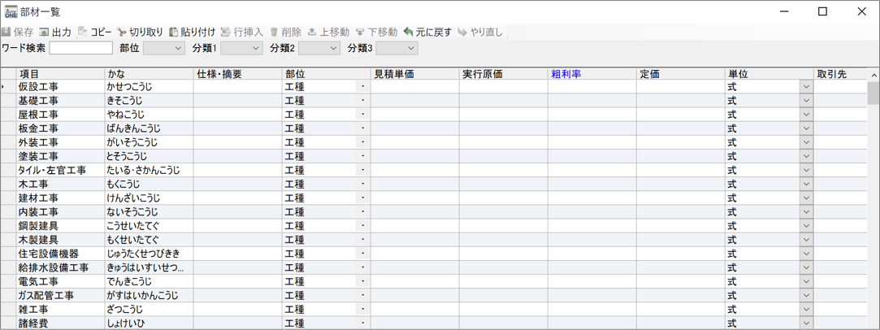The width and height of the screenshot is (880, 330).
Task: Select the 基礎工事 item cell
Action: tap(60, 101)
